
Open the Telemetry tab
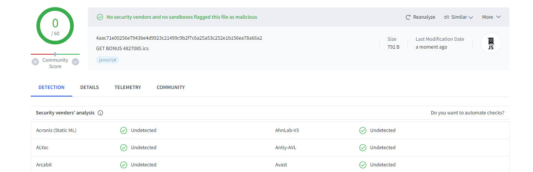128,87
